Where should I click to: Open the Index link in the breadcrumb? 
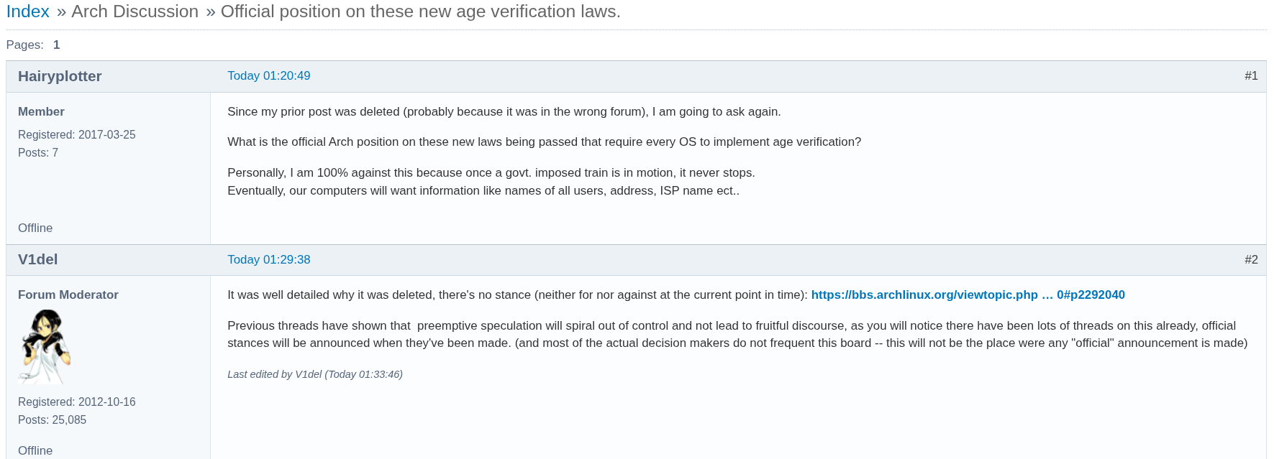coord(28,11)
